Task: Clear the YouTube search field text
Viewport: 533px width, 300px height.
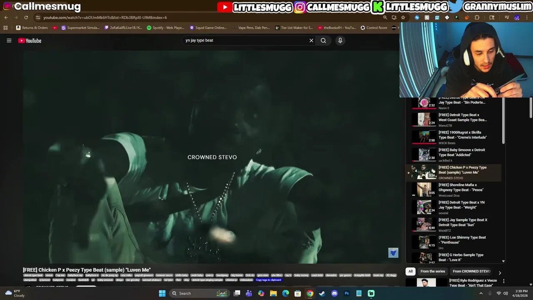Action: tap(311, 40)
